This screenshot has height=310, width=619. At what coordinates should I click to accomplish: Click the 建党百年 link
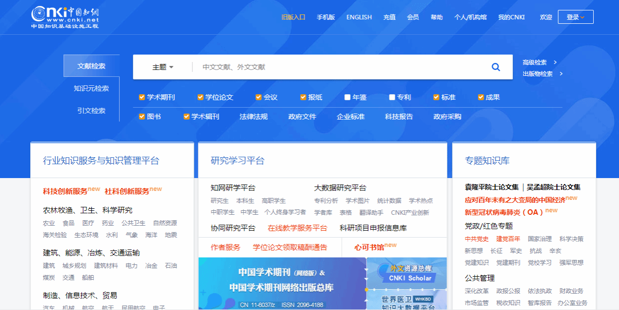pyautogui.click(x=508, y=239)
